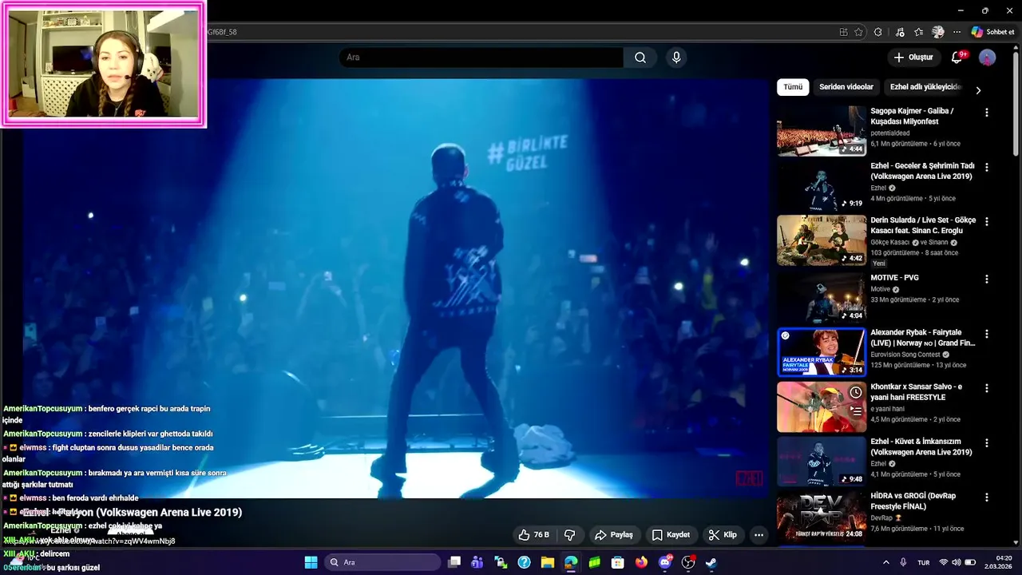Click the split screen icon in address bar
1022x575 pixels.
(843, 32)
